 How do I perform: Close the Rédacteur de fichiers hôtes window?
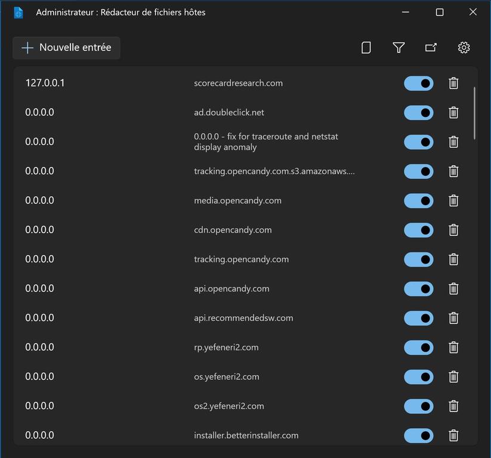tap(473, 12)
